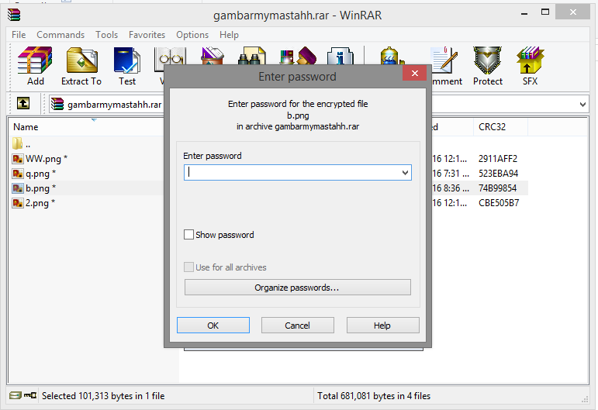Open the Favorites menu
Viewport: 598px width, 410px height.
pos(147,35)
